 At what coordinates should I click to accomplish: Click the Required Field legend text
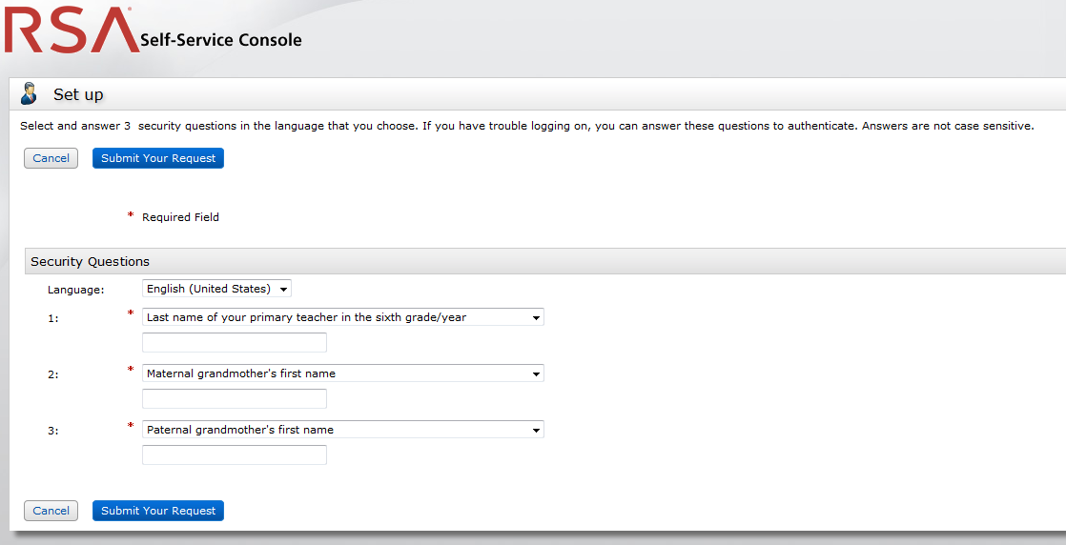click(x=180, y=217)
